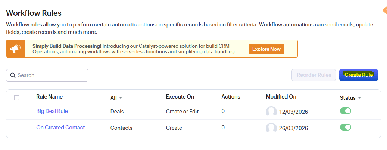Viewport: 387px width, 150px height.
Task: Click the 12/03/2026 modified date
Action: tap(293, 112)
